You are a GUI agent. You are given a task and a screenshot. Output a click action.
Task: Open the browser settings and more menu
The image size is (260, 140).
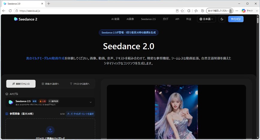pyautogui.click(x=237, y=11)
